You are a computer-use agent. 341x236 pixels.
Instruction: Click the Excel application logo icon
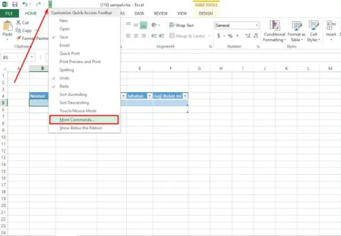coord(5,4)
